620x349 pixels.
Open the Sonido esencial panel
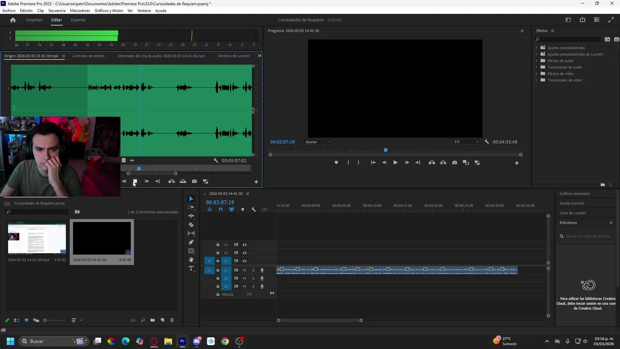click(x=572, y=203)
